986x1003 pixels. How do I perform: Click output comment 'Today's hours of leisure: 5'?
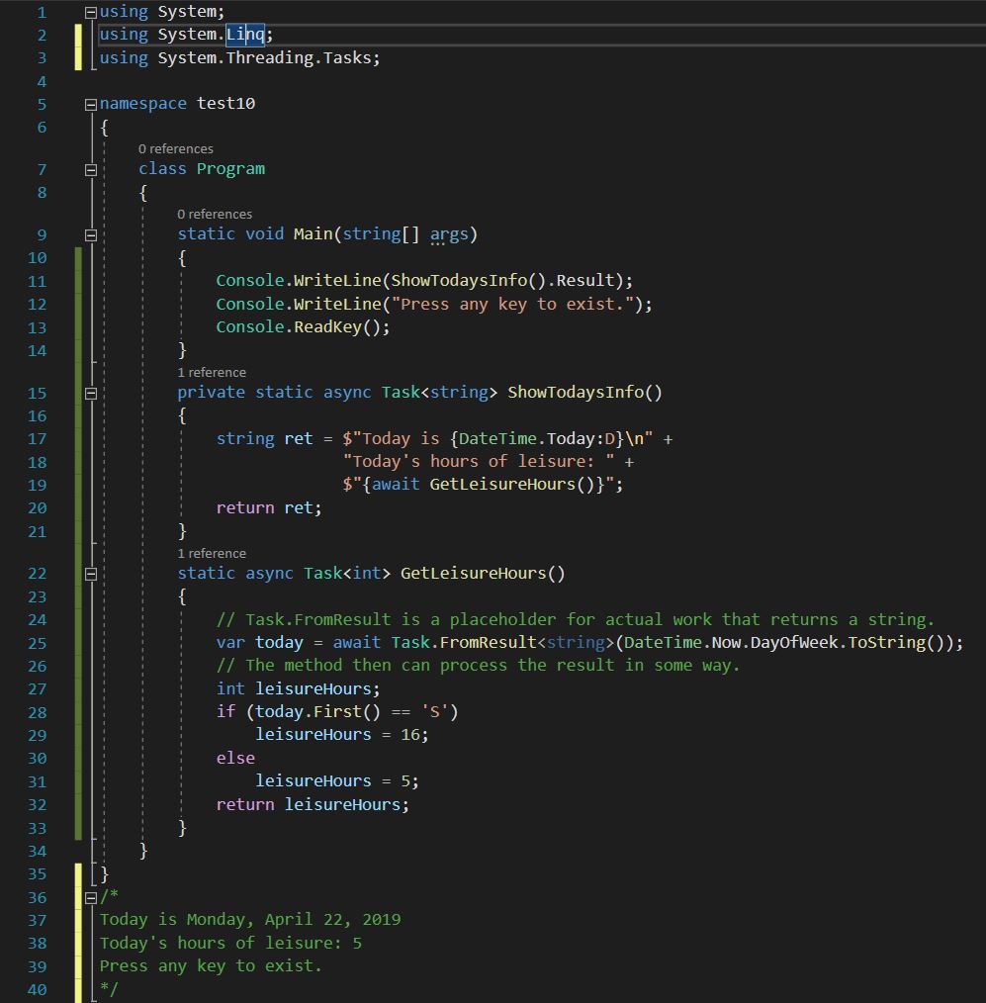coord(230,944)
